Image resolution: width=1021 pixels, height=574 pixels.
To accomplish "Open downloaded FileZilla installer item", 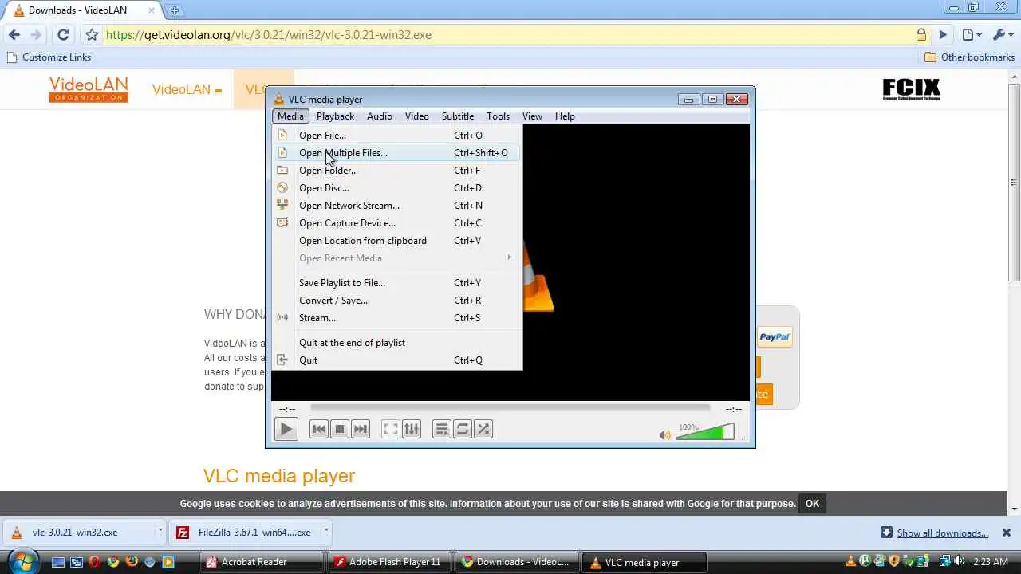I will (246, 533).
